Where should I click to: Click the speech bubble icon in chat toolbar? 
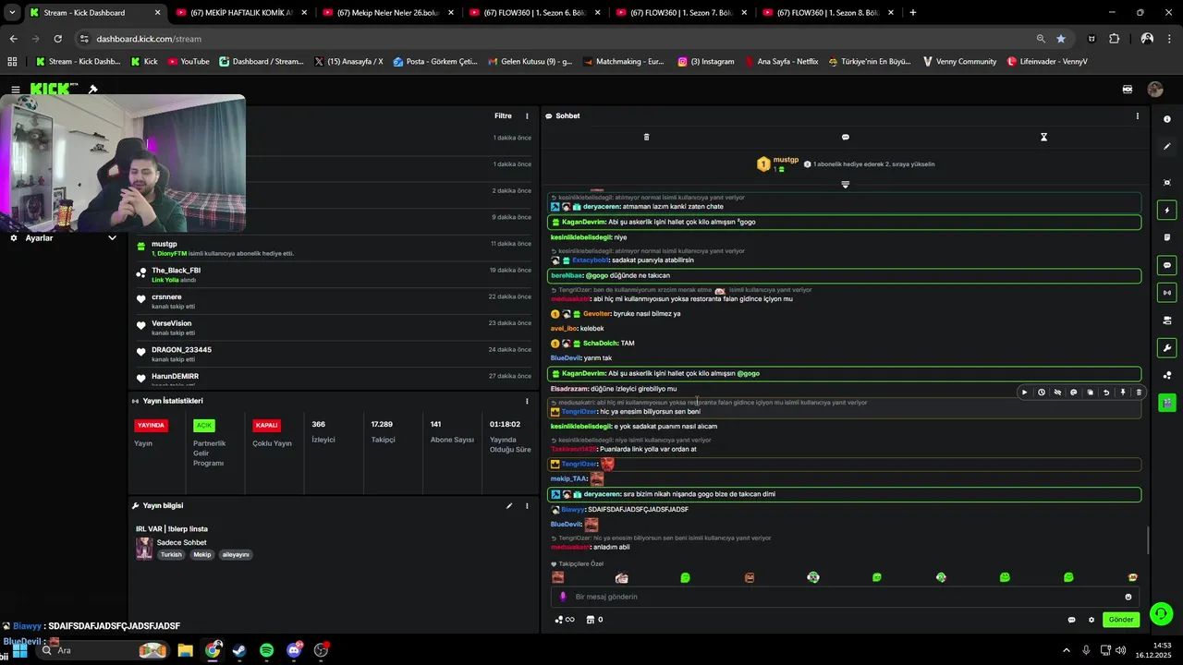pos(845,137)
